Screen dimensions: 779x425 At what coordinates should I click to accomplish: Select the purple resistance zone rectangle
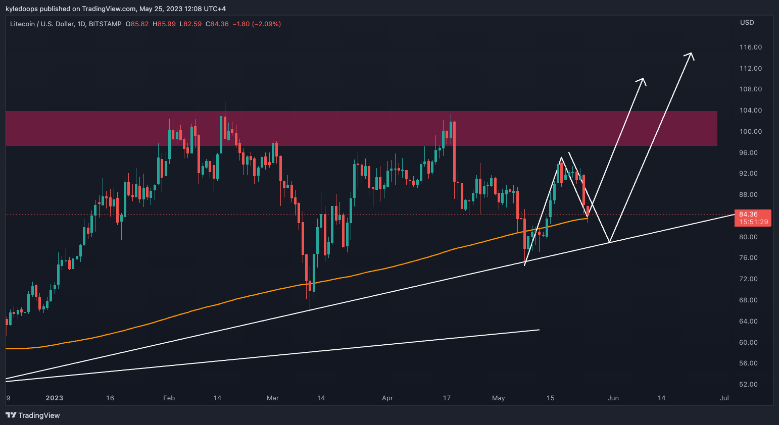(361, 128)
